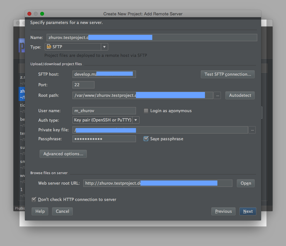Browse for Root path using ellipsis button
The height and width of the screenshot is (246, 286).
point(217,95)
